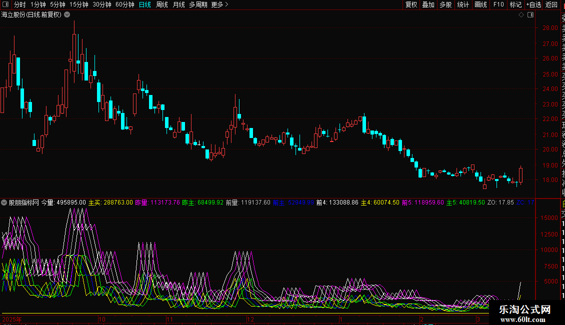
Task: Open the 复权 adjustment menu
Action: tap(411, 4)
